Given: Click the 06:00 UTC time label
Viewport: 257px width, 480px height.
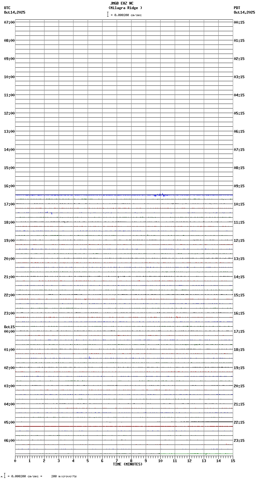Looking at the screenshot, I should coord(9,441).
